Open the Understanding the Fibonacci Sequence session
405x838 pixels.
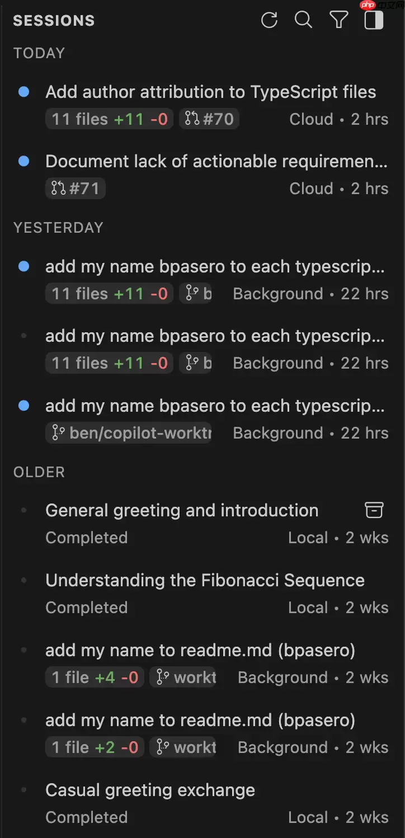206,580
